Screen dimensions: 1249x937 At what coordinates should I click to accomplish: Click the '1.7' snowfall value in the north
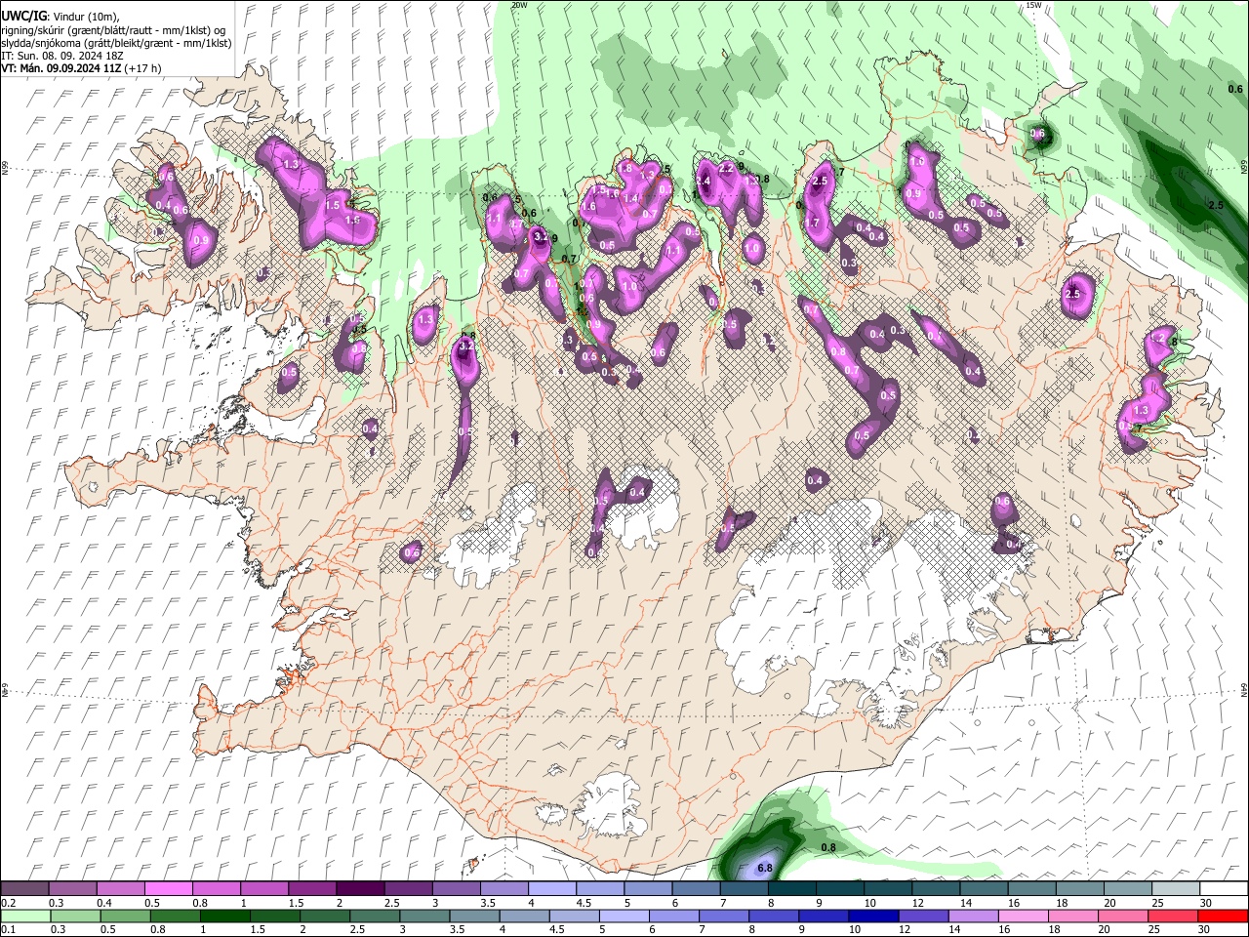811,223
